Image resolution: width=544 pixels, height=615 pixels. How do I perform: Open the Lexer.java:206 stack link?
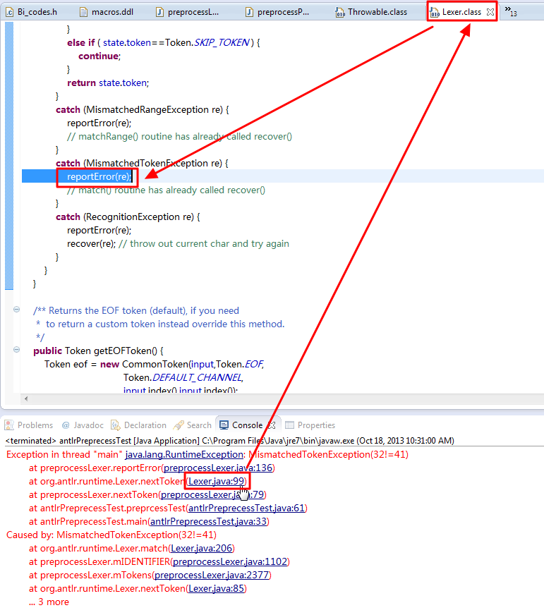point(202,548)
